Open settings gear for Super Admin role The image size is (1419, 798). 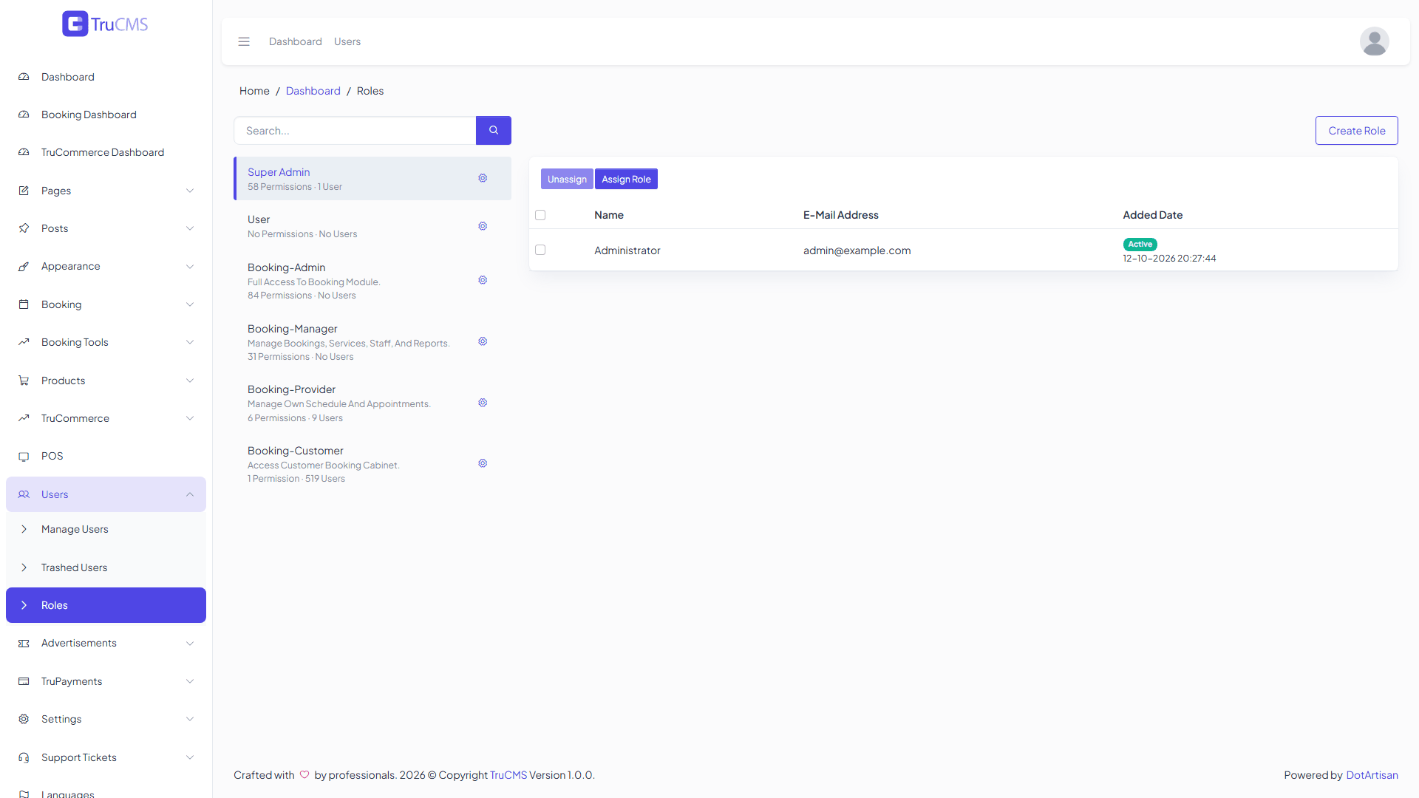pyautogui.click(x=483, y=178)
